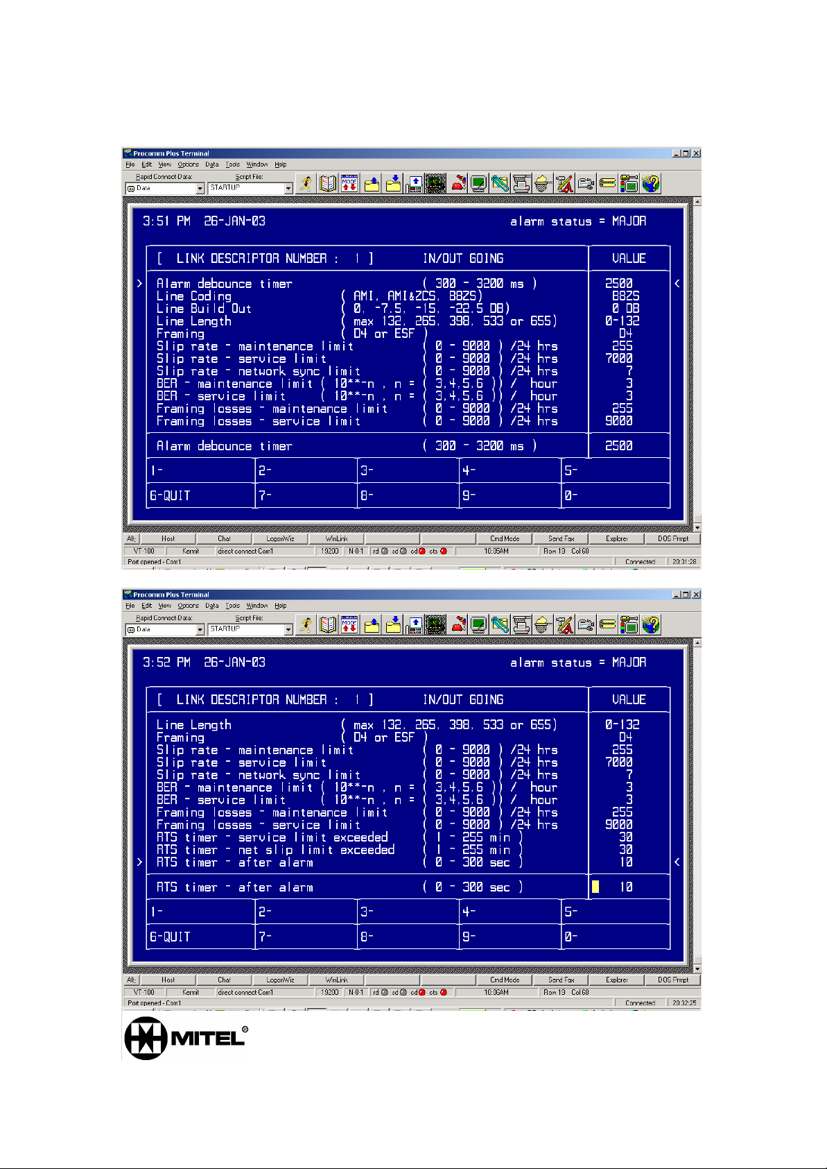
Task: Click MODE icon in the 3:52 PM window toolbar
Action: (349, 625)
